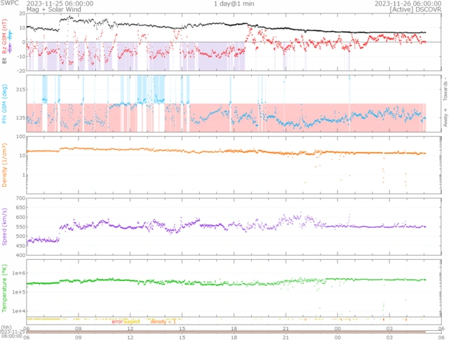Click the 550 tick on Speed axis
The width and height of the screenshot is (449, 340).
point(20,227)
